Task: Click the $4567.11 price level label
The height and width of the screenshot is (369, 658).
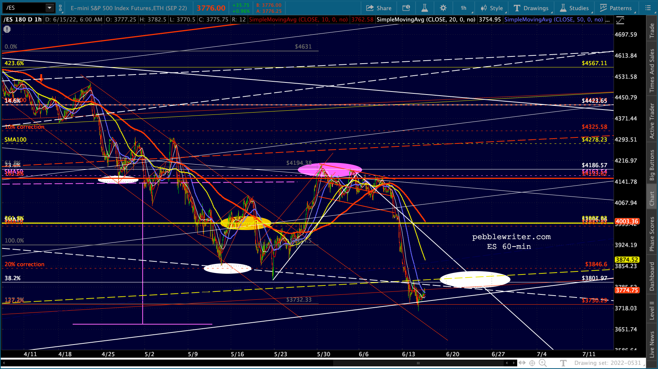Action: [594, 63]
